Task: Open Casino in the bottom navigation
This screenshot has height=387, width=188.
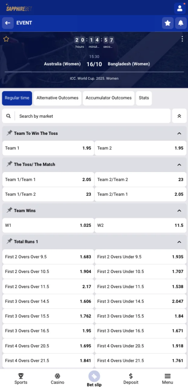Action: [57, 378]
